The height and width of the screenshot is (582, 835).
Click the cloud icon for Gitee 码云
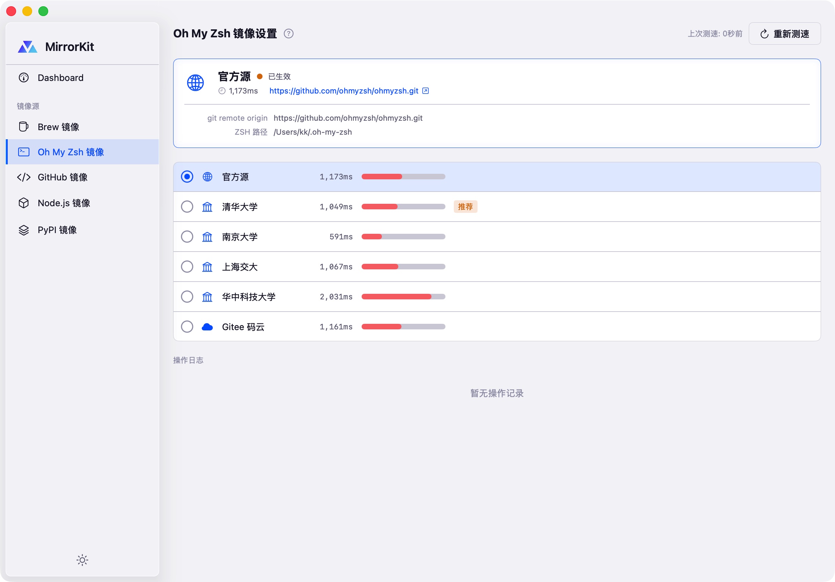pos(207,327)
